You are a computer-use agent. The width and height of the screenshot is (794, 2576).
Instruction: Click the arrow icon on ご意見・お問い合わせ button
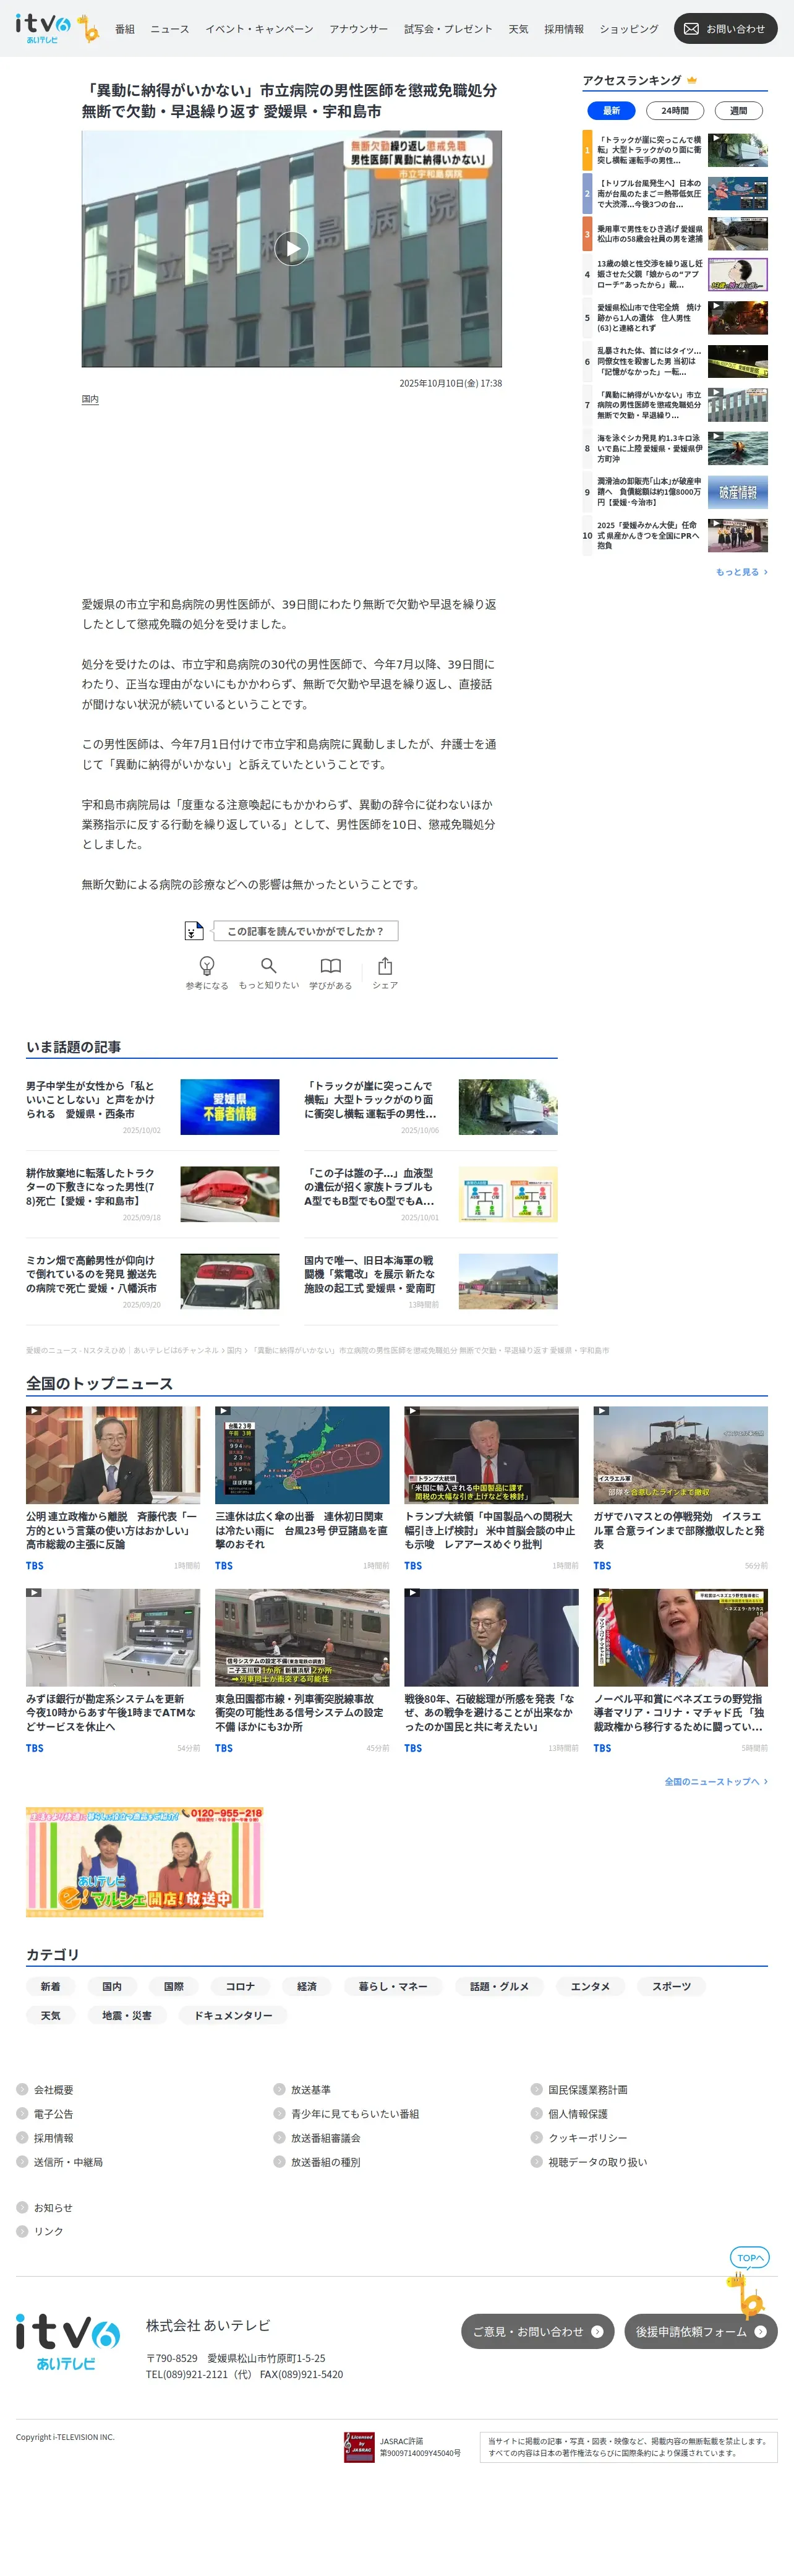[597, 2331]
